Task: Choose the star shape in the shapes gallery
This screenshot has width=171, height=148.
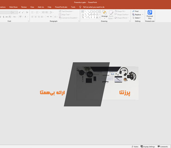Action: (x=97, y=17)
